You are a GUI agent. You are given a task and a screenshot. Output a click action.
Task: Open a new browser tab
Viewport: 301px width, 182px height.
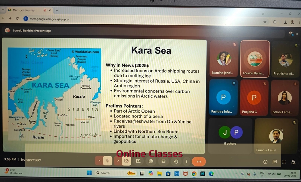57,10
